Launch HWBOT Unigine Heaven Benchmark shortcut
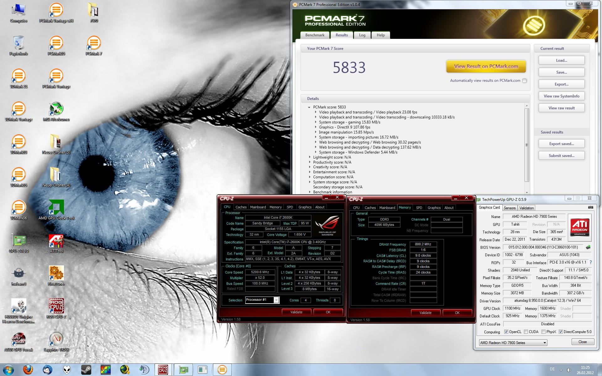Image resolution: width=602 pixels, height=376 pixels. coord(18,311)
